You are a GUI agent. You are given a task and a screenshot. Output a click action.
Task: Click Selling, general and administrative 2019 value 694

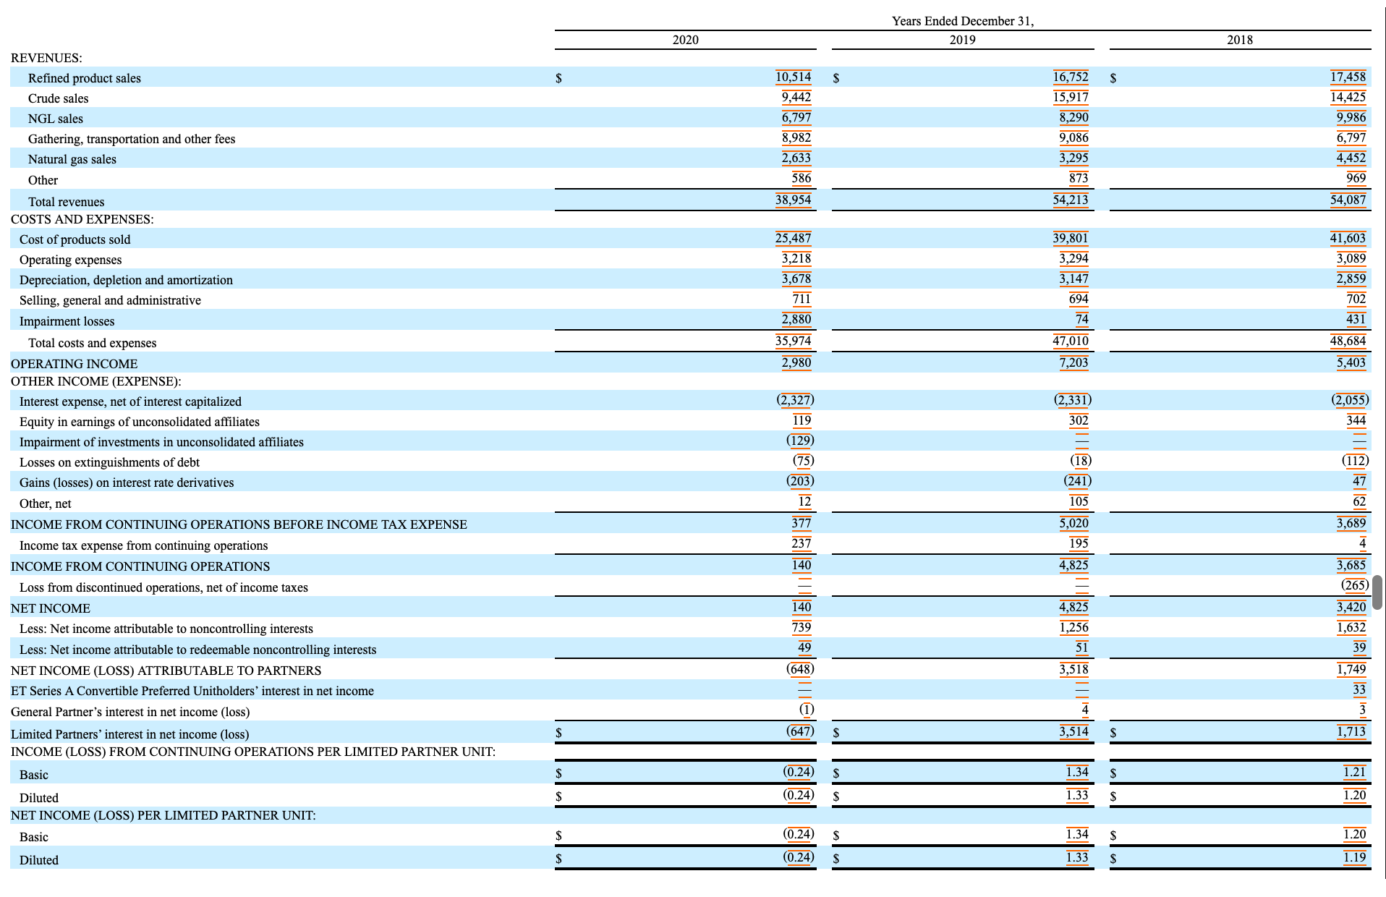pos(1078,299)
